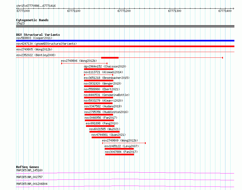Click the red bar under nsv3047884
The height and width of the screenshot is (190, 242).
coord(120,154)
